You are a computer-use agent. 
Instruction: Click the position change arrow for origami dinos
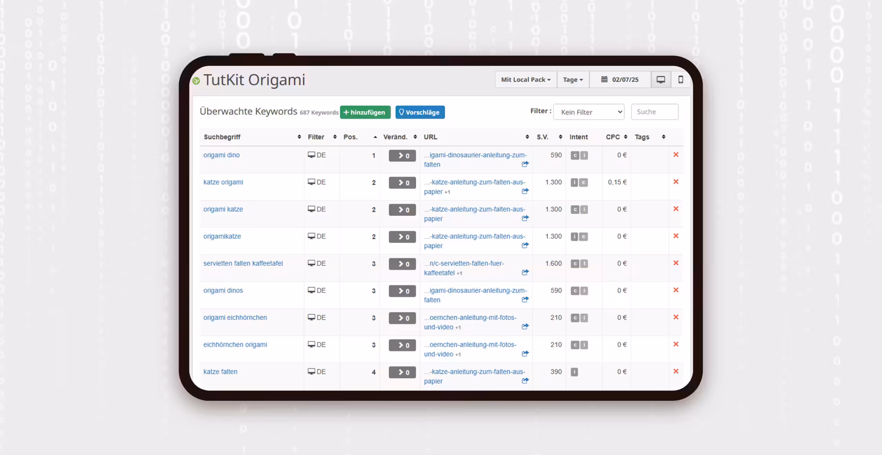pyautogui.click(x=402, y=291)
